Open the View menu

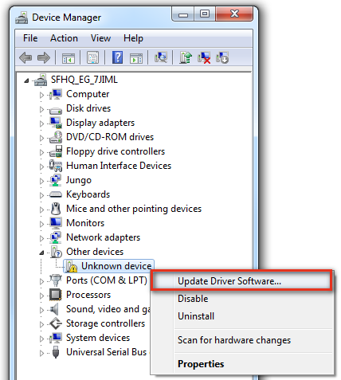click(100, 38)
